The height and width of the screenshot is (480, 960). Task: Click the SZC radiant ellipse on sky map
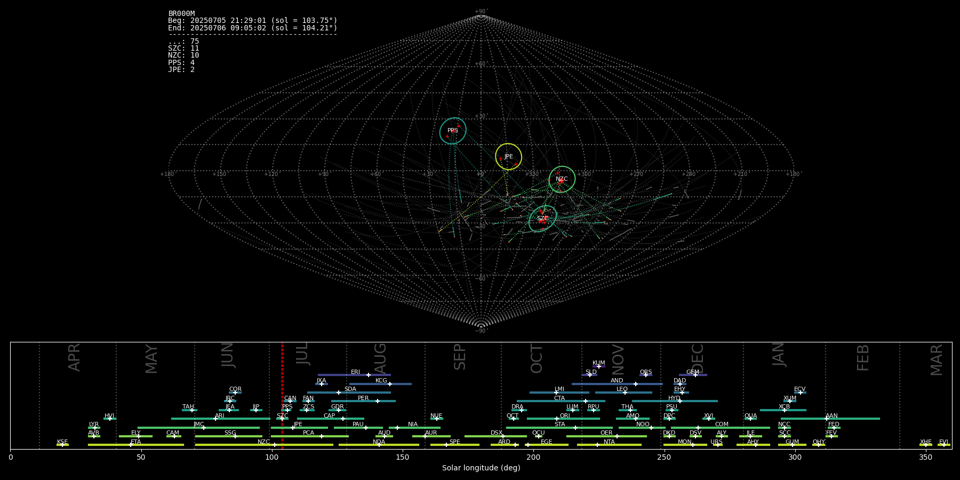click(x=543, y=219)
